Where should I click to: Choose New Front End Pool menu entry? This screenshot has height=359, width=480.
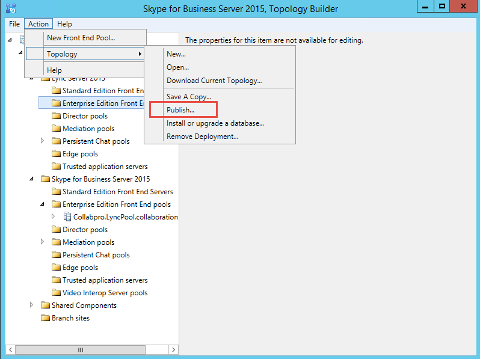click(x=85, y=38)
